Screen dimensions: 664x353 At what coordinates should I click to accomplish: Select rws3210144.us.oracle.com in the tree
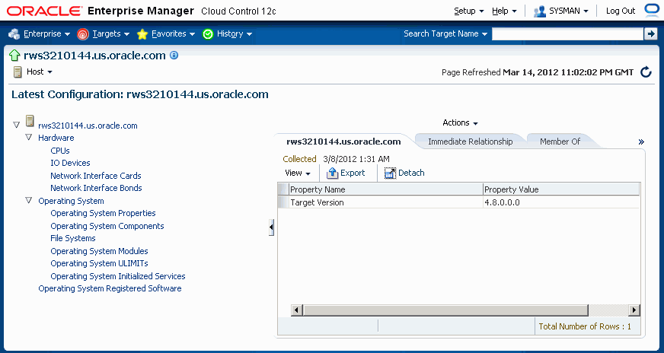point(88,126)
